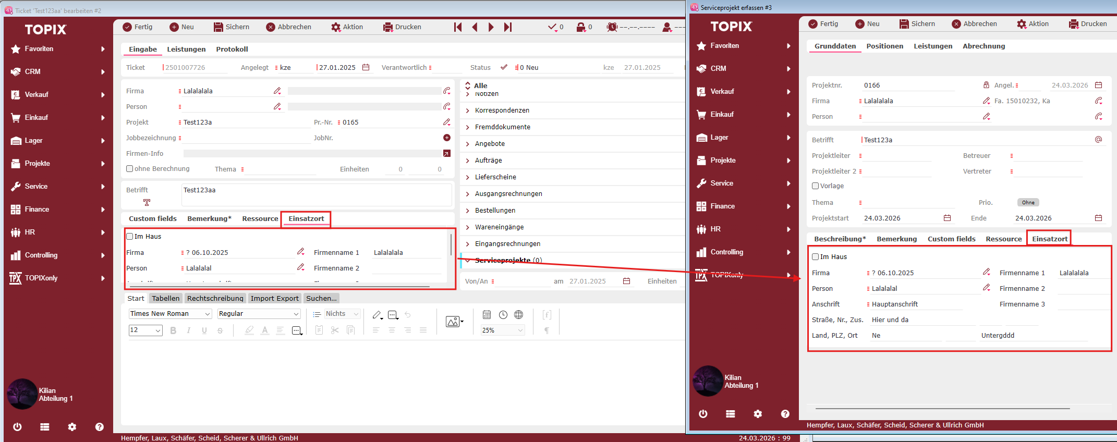This screenshot has width=1117, height=442.
Task: Click Abbrechen in the Serviceprojekt toolbar
Action: click(974, 24)
